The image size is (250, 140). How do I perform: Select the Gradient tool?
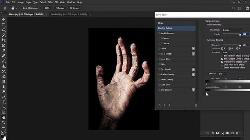tap(4, 81)
